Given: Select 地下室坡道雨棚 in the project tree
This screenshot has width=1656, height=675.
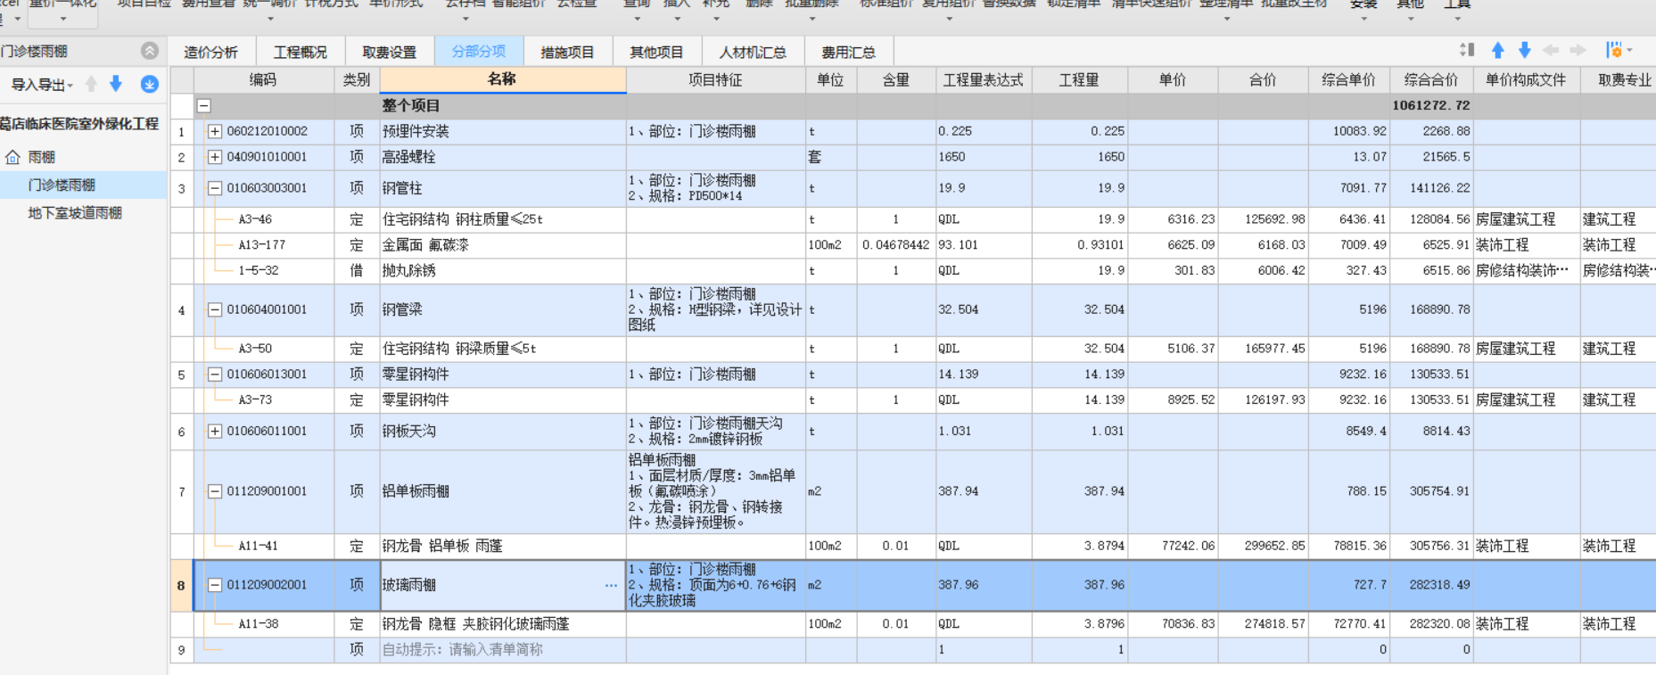Looking at the screenshot, I should [75, 213].
